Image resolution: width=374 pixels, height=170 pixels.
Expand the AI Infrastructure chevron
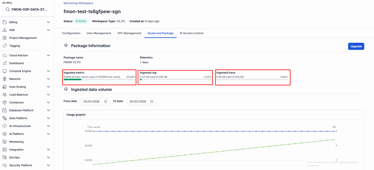pyautogui.click(x=48, y=126)
